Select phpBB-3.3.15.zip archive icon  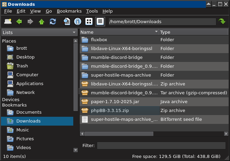(x=85, y=111)
